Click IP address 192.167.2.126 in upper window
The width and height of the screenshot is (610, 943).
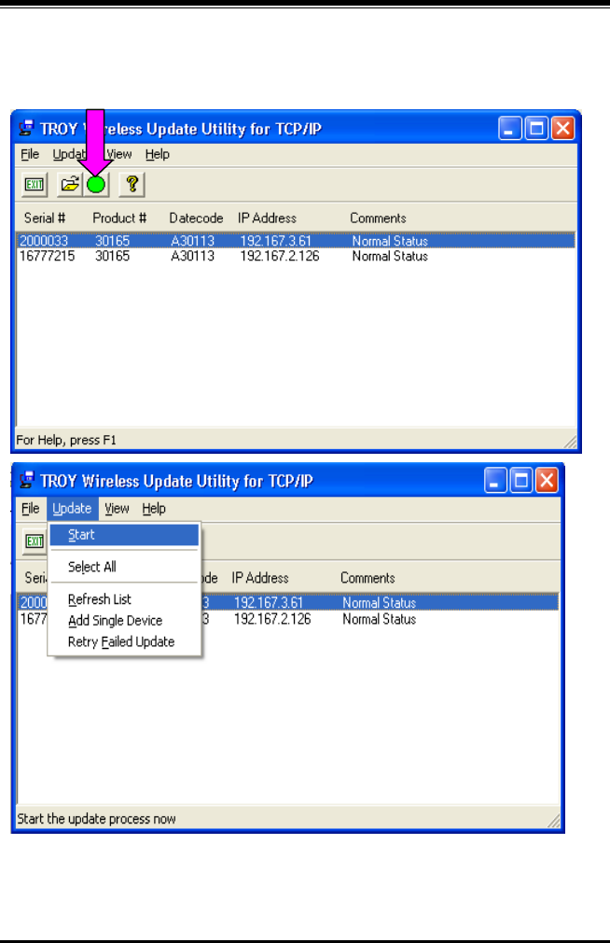point(280,256)
